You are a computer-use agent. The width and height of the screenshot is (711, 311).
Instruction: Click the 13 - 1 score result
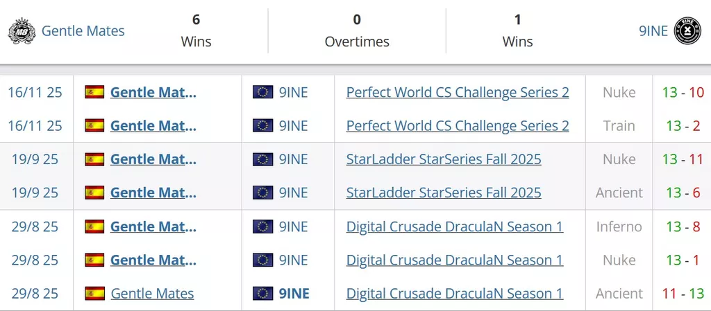(x=683, y=260)
